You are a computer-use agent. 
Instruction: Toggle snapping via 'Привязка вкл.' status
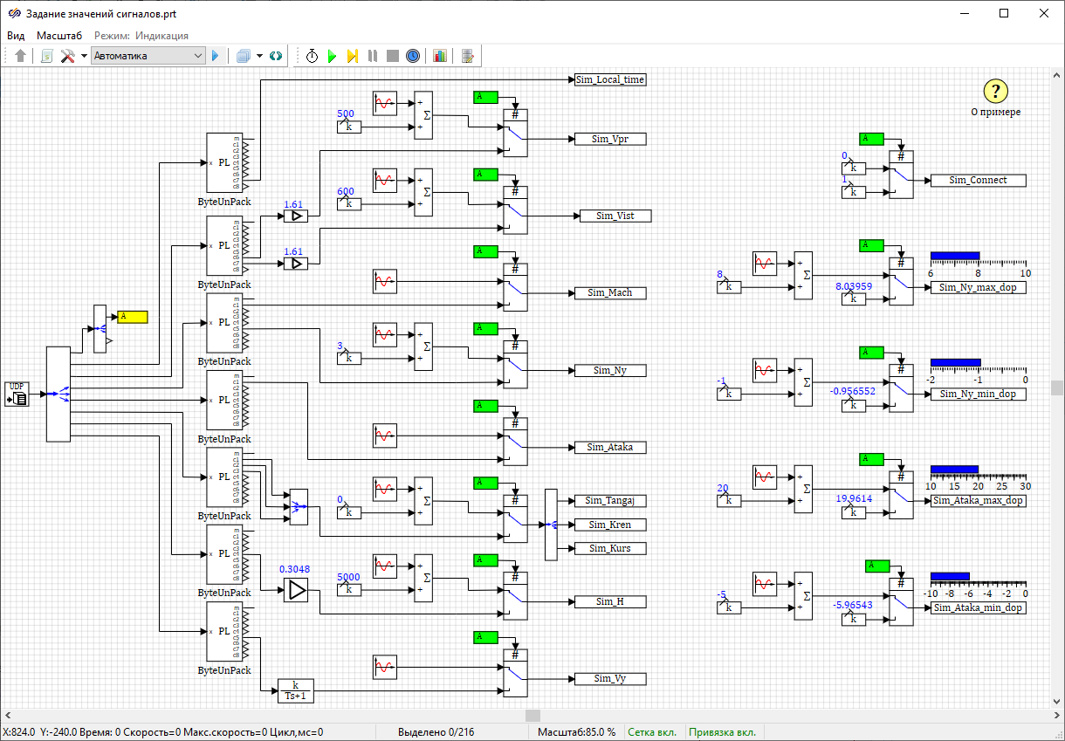pyautogui.click(x=722, y=732)
